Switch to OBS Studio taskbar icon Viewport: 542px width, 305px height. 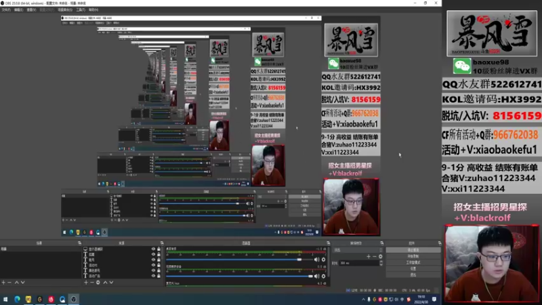(x=73, y=300)
